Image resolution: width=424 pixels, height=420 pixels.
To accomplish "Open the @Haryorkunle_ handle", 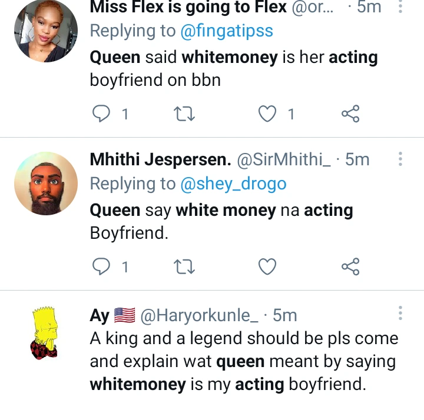I will 199,315.
